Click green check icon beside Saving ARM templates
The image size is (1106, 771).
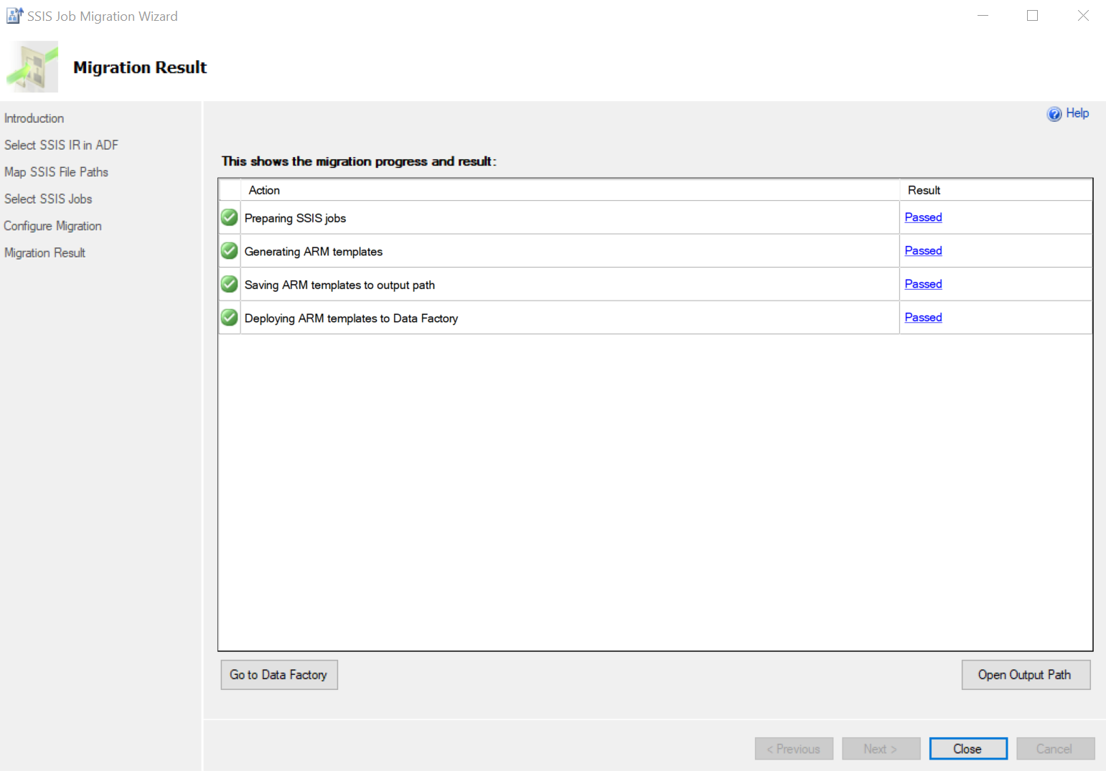point(230,284)
